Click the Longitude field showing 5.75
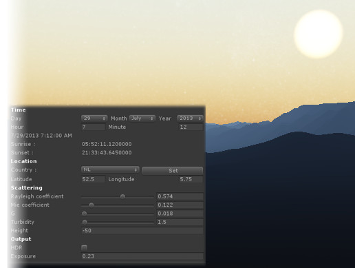This screenshot has width=355, height=268. click(x=191, y=179)
